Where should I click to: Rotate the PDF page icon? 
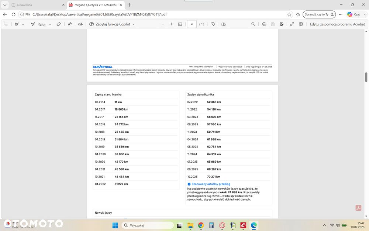pos(213,24)
